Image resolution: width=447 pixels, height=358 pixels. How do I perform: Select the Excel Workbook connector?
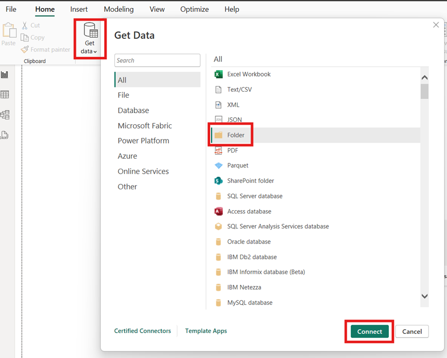click(x=249, y=74)
